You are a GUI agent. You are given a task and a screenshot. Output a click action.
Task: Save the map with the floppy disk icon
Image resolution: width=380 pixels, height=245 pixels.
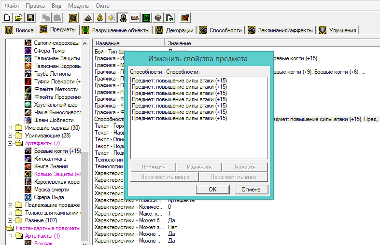pyautogui.click(x=30, y=18)
